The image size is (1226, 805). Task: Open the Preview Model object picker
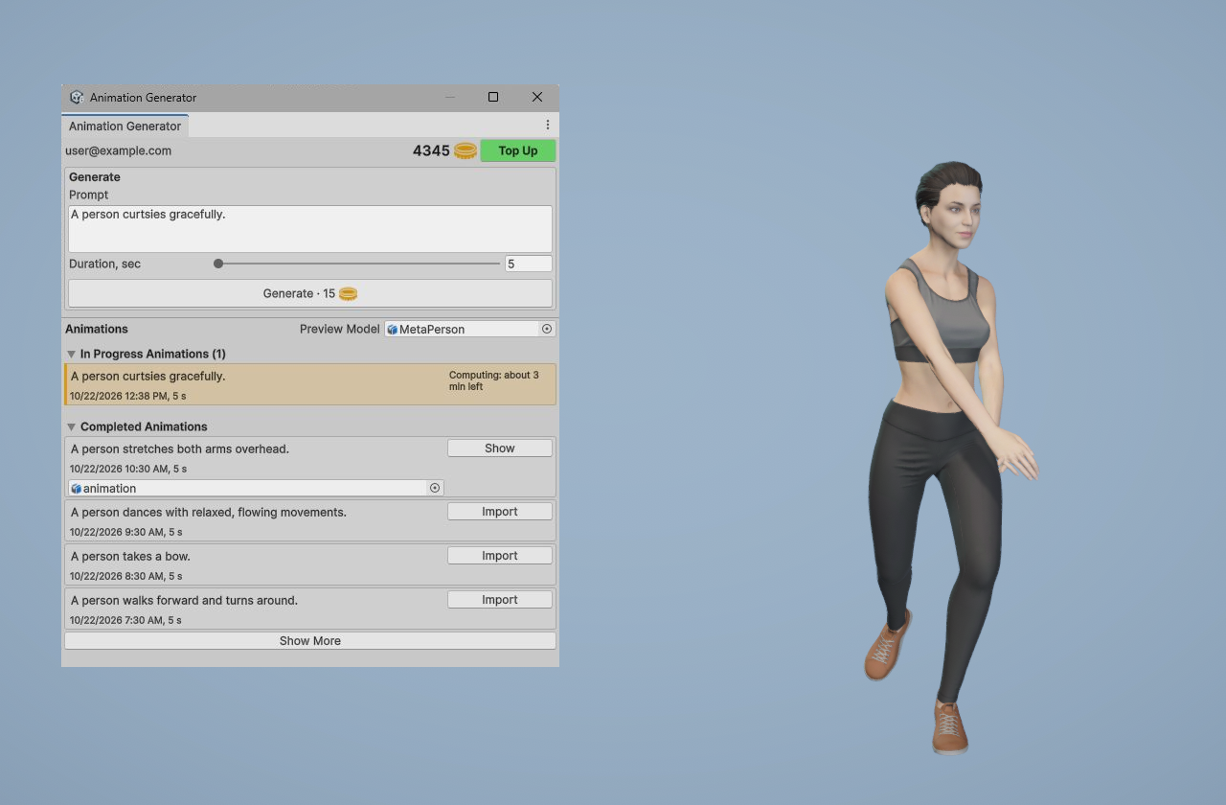547,329
